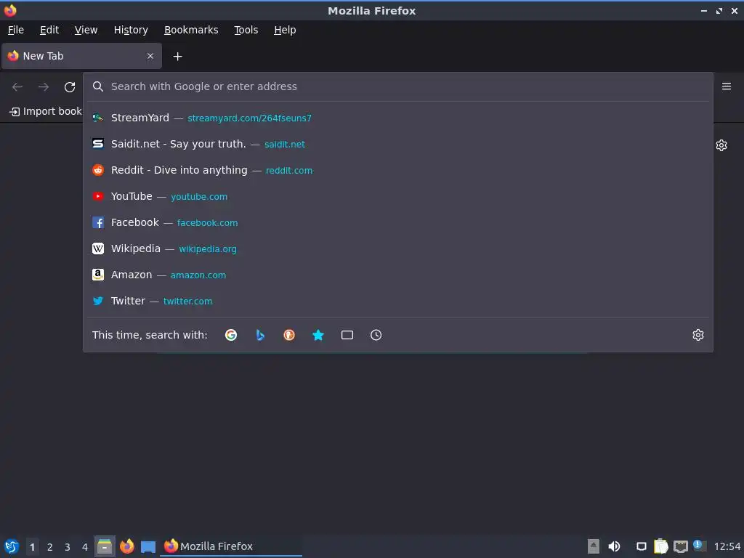This screenshot has width=744, height=558.
Task: Open search settings gear in dropdown
Action: click(x=698, y=335)
